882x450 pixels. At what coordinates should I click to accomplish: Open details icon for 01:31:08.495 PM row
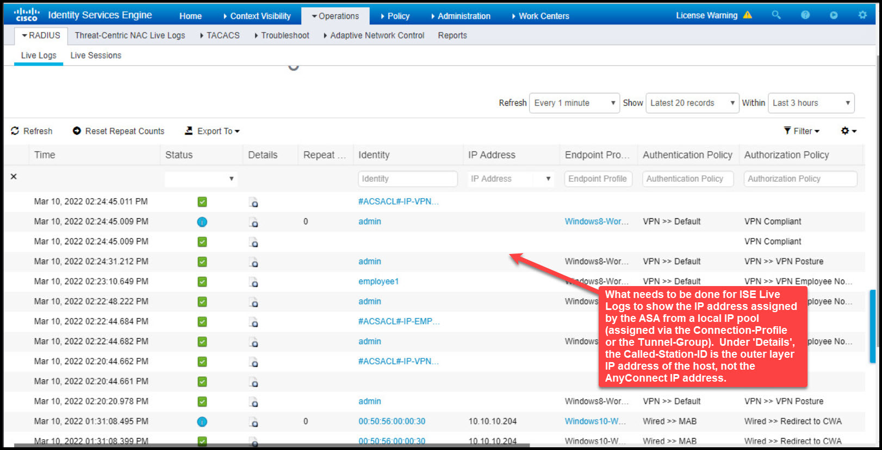(x=253, y=422)
